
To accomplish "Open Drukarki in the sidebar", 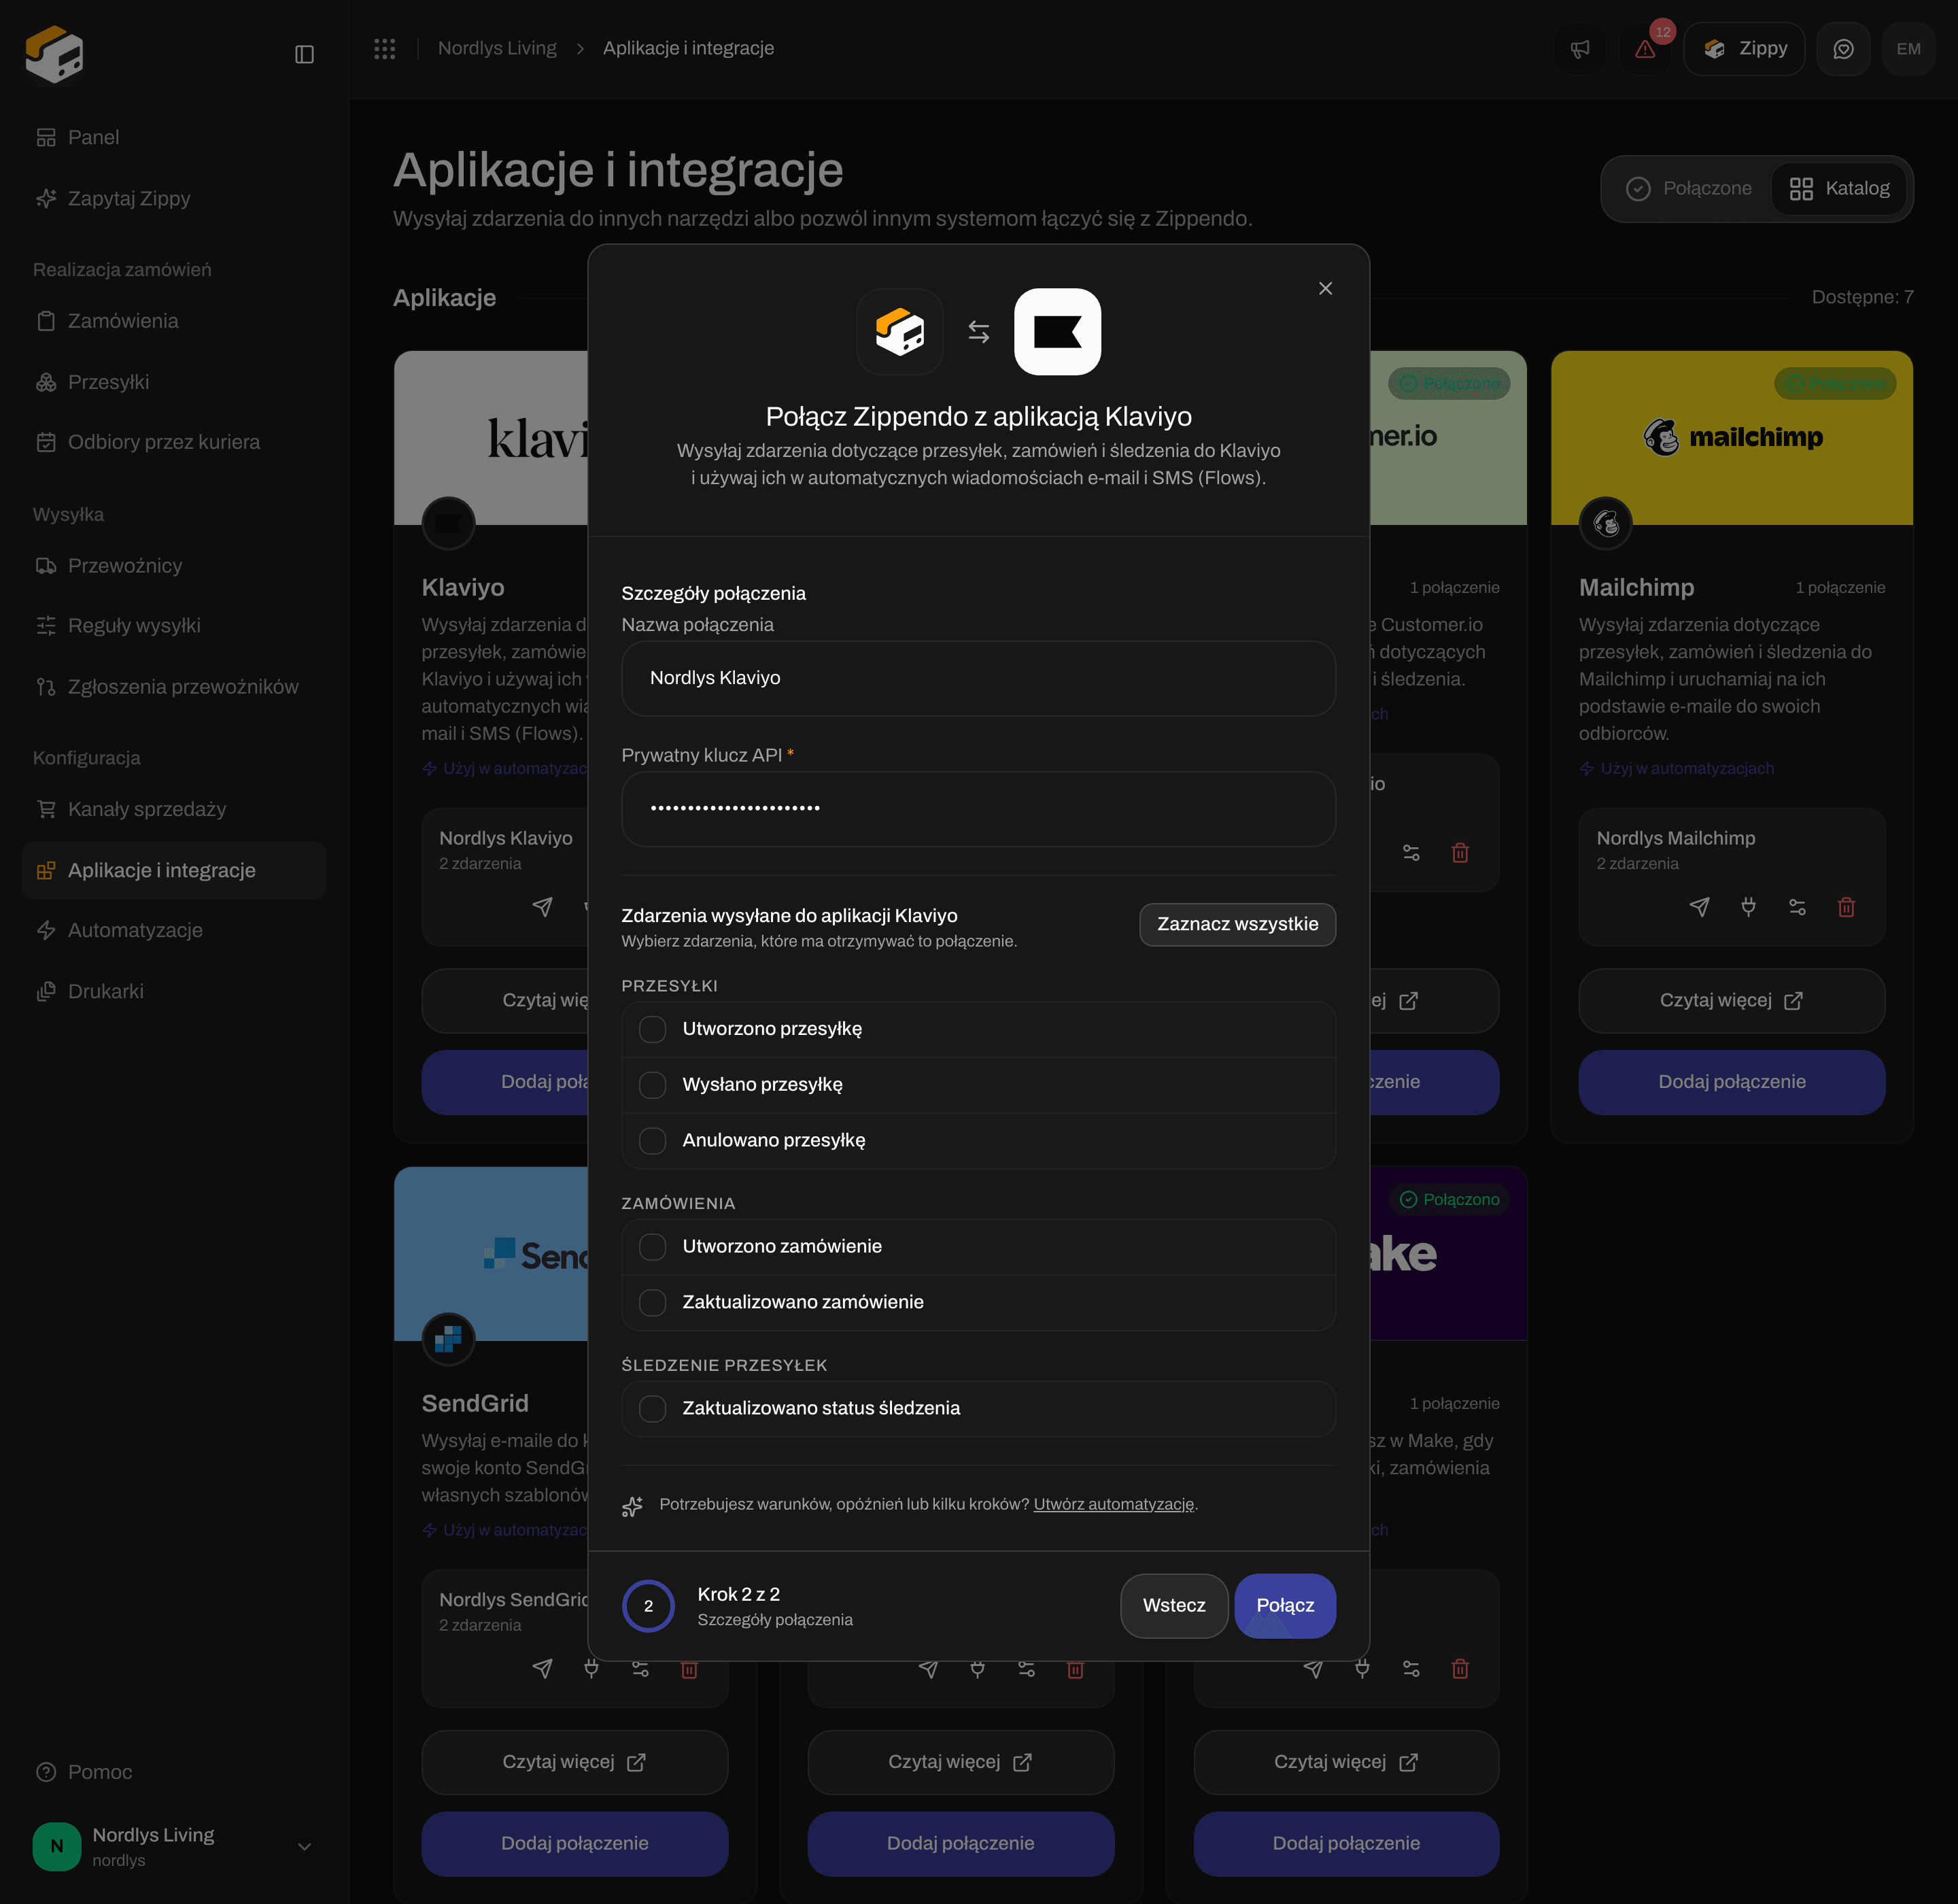I will pyautogui.click(x=174, y=991).
